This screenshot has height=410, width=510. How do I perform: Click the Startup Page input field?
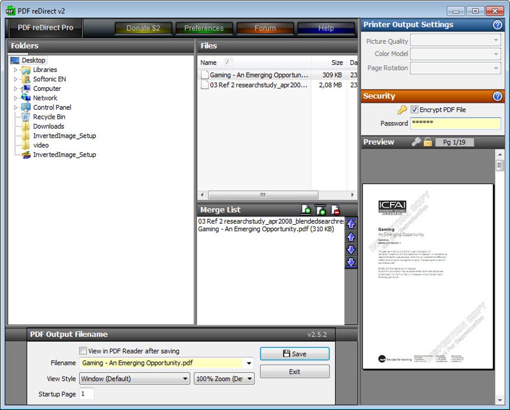point(87,394)
